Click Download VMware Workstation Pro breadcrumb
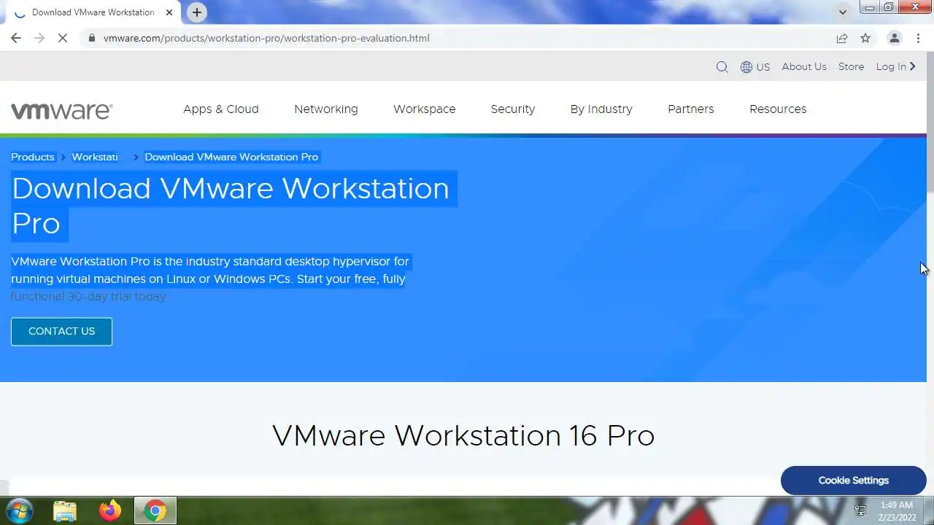This screenshot has width=934, height=525. coord(231,157)
